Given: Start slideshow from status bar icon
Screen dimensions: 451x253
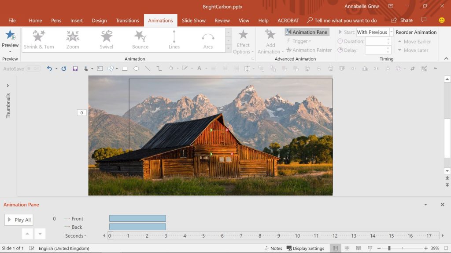Looking at the screenshot, I should (x=370, y=248).
